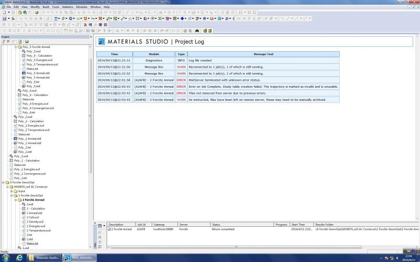Expand the Input folder in project tree
The height and width of the screenshot is (262, 420).
12,191
